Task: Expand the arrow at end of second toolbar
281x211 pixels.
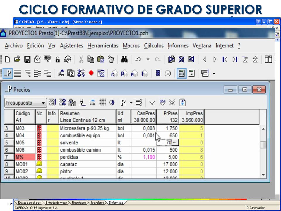Action: click(x=214, y=74)
